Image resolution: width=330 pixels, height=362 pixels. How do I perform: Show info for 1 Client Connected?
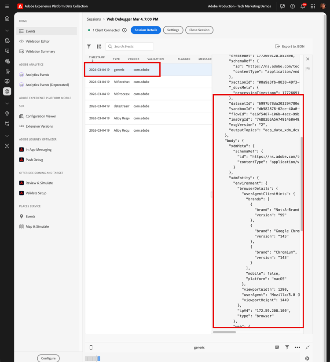(x=124, y=30)
